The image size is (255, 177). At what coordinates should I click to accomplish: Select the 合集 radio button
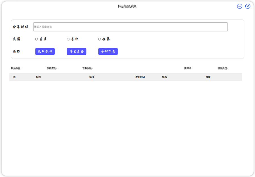[x=100, y=39]
